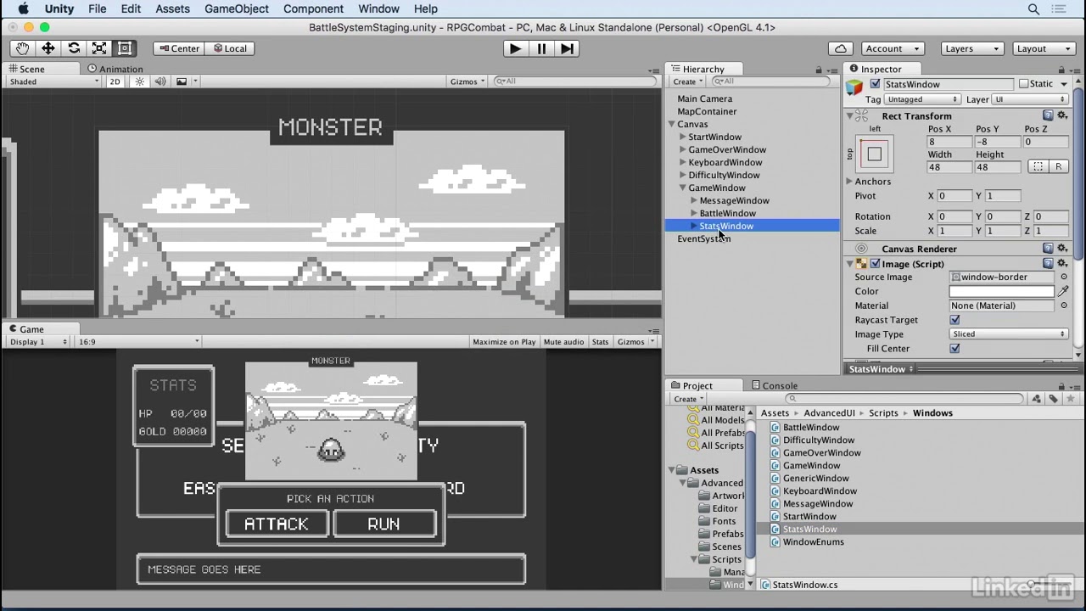Open Rect Transform gear settings
This screenshot has height=611, width=1086.
[1061, 115]
